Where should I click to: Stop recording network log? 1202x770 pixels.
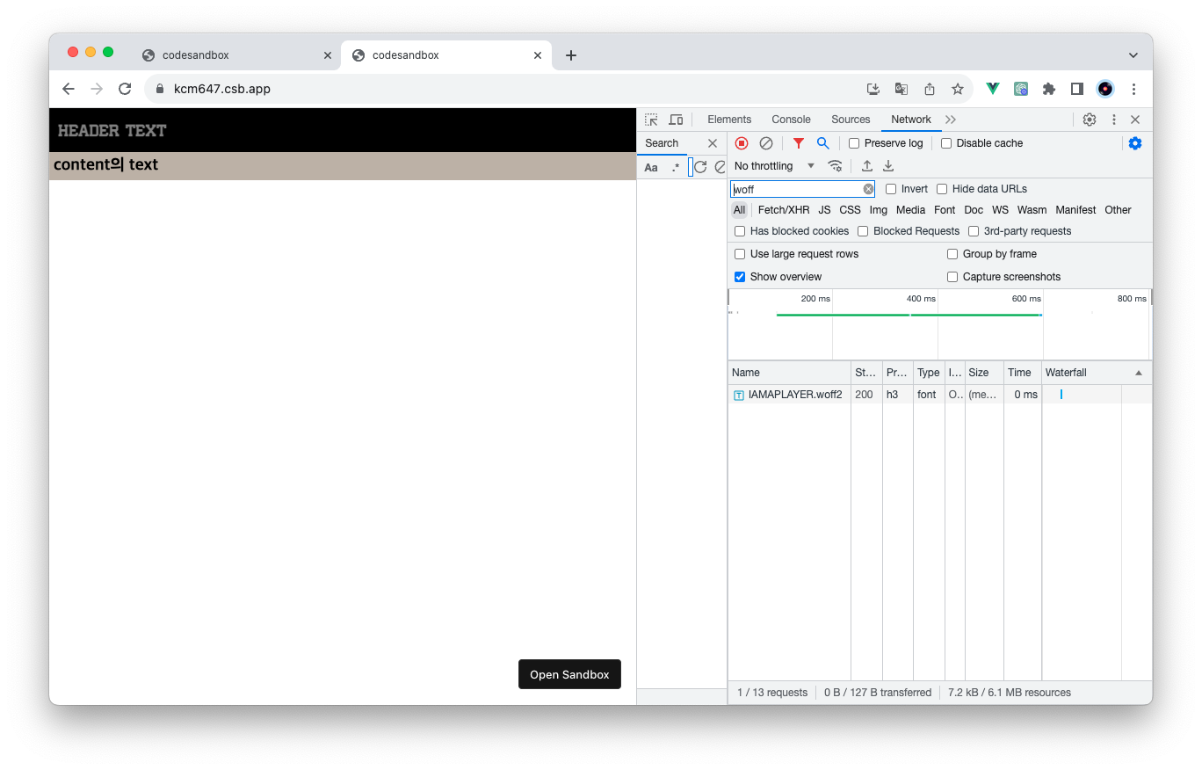[742, 143]
